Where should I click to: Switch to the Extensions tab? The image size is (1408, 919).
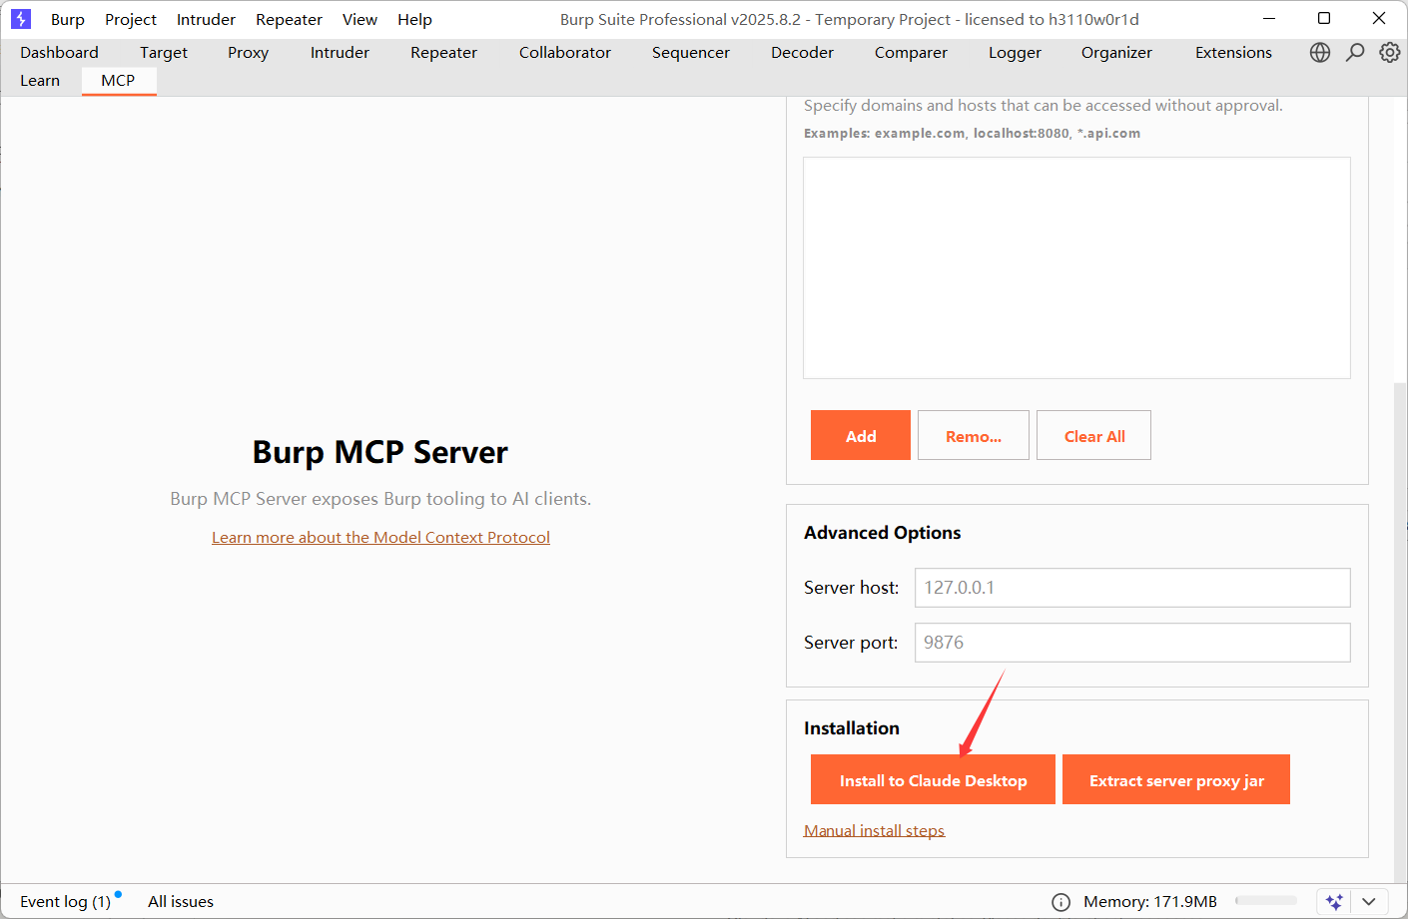(1233, 53)
